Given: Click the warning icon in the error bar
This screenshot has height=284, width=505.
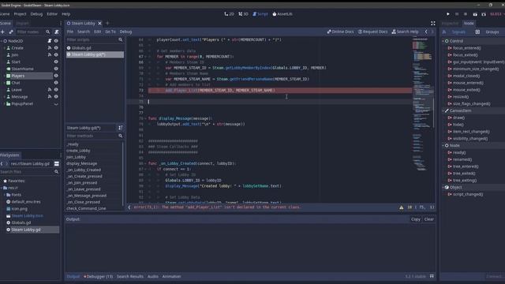Looking at the screenshot, I should [402, 207].
